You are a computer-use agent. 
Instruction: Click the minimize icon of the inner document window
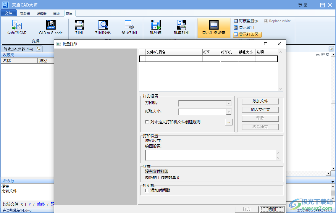tap(318, 55)
